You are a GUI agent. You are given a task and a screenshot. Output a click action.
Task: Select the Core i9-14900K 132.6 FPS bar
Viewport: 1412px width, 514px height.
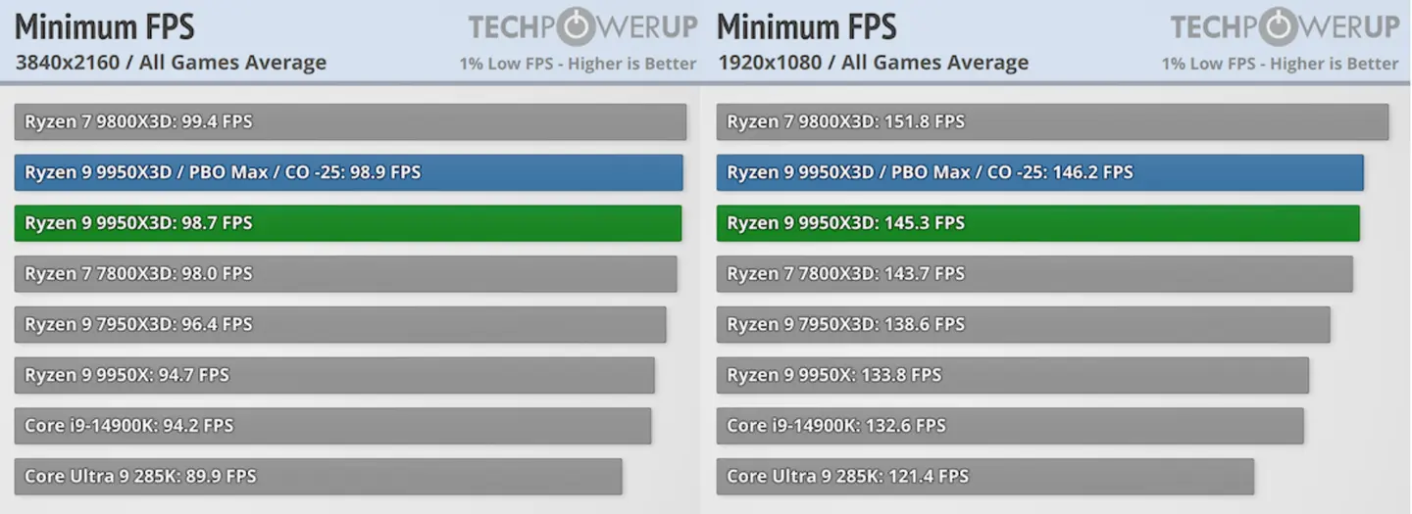(x=1010, y=426)
